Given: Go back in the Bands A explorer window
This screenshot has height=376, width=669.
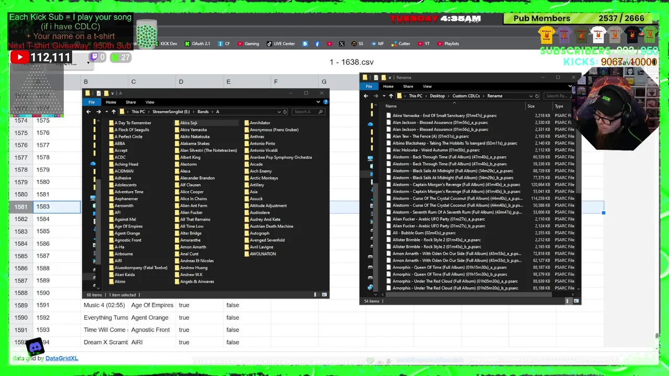Looking at the screenshot, I should [x=88, y=112].
